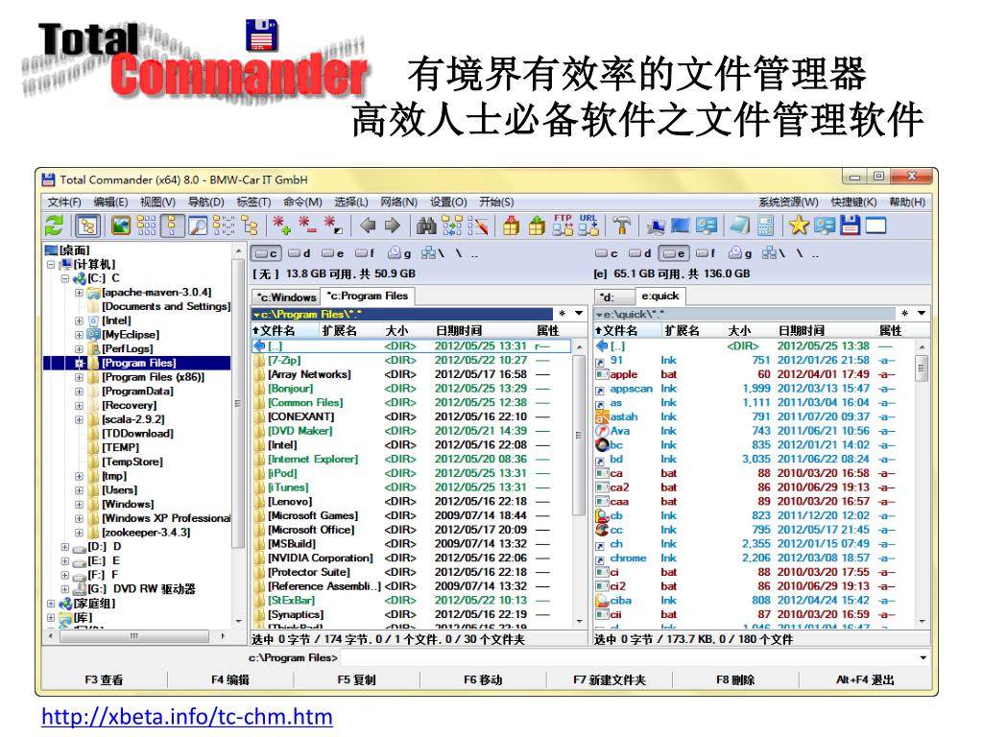
Task: Open command line history dropdown arrow
Action: 923,658
